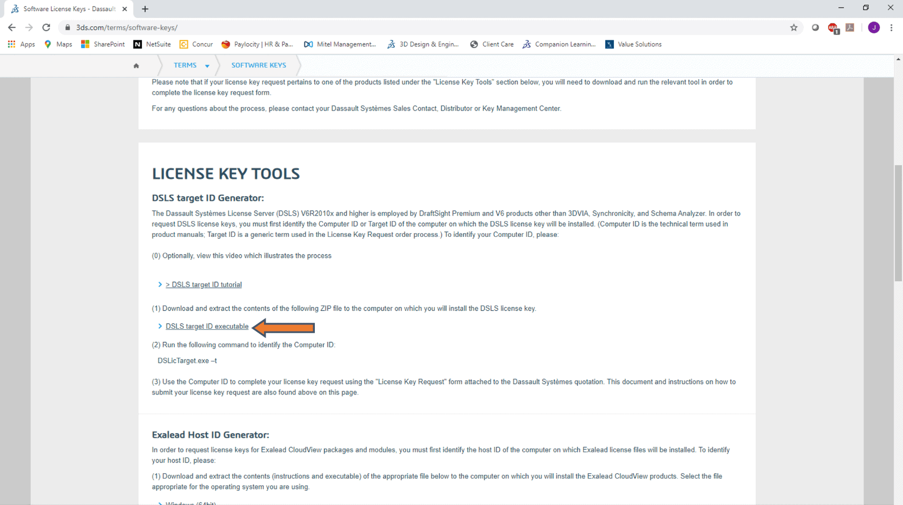
Task: Open the Concur bookmark
Action: (196, 44)
